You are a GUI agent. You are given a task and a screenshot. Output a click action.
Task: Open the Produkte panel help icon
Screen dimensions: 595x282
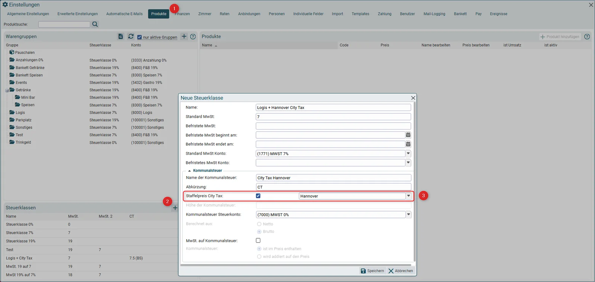(x=587, y=36)
